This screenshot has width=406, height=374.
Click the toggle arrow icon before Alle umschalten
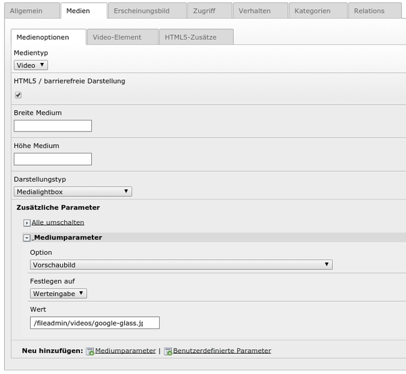point(27,223)
